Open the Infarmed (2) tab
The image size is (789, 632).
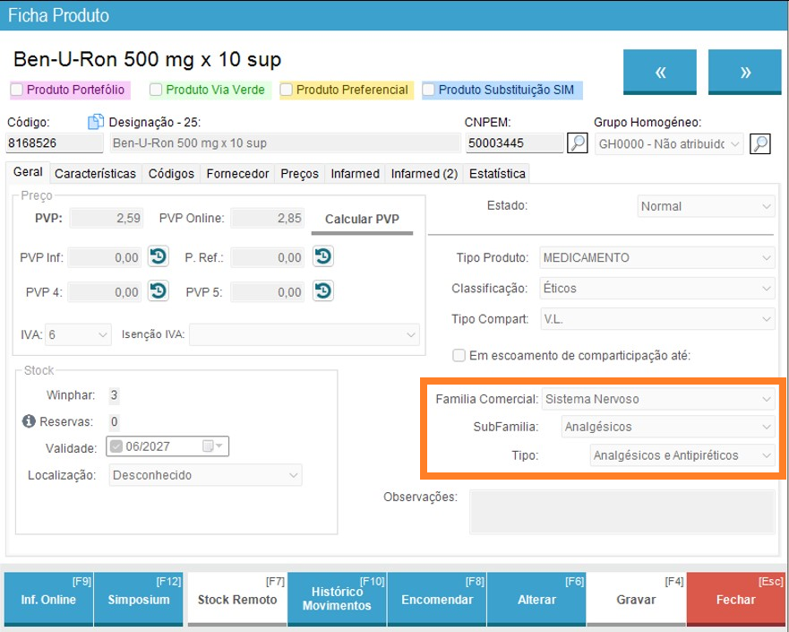[424, 173]
